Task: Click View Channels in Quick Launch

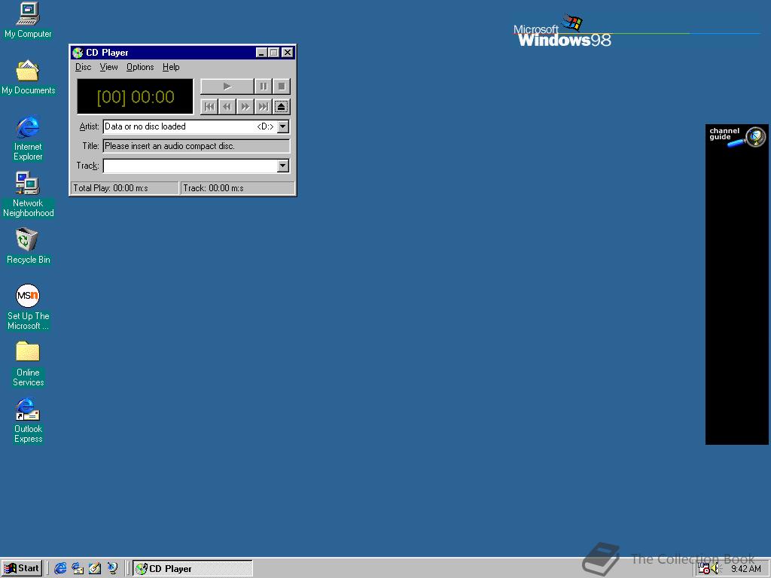Action: coord(113,568)
